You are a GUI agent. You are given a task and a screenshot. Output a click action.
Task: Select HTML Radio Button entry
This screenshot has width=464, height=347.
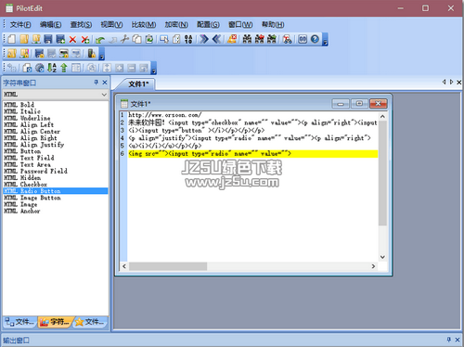[x=56, y=191]
